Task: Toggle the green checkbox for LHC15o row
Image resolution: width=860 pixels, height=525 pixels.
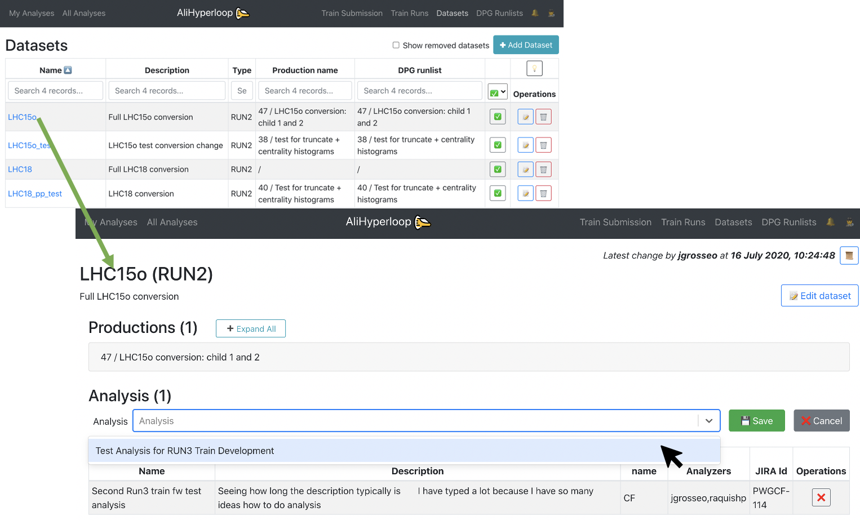Action: pyautogui.click(x=498, y=117)
